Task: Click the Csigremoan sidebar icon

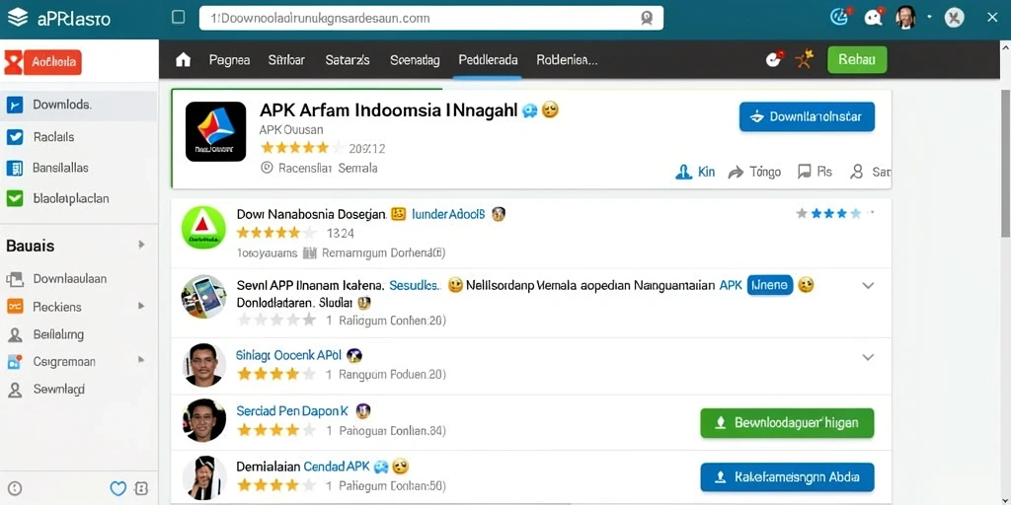Action: pos(14,362)
